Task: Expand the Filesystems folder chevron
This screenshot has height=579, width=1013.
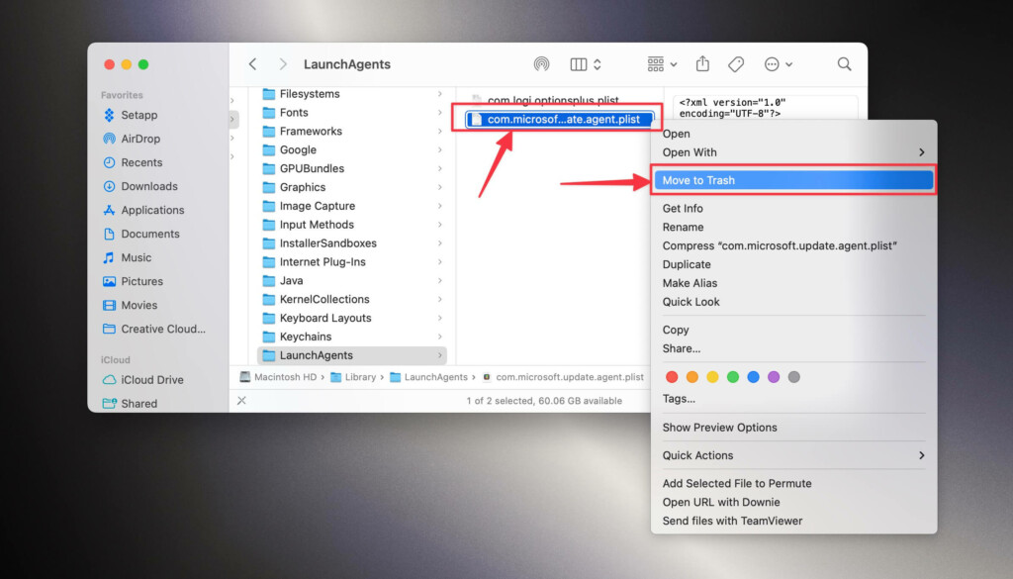Action: point(440,94)
